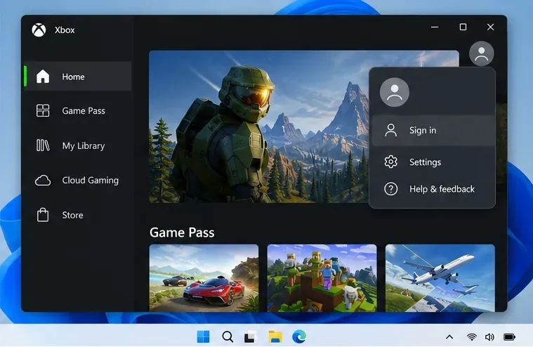Viewport: 533px width, 347px height.
Task: Choose Sign in from the account menu
Action: pyautogui.click(x=433, y=131)
